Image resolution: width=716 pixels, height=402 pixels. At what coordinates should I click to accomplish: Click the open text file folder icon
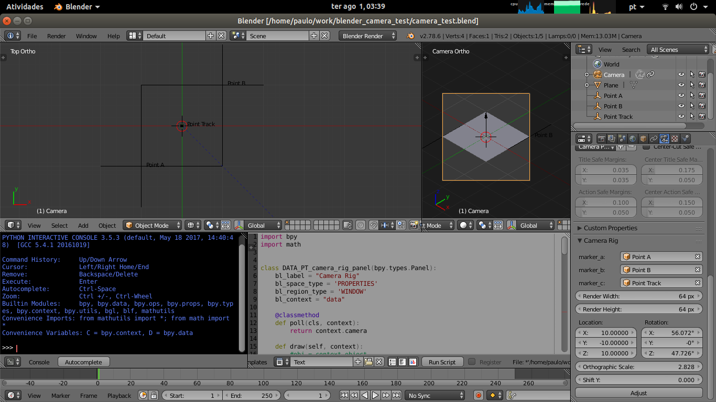tap(368, 362)
